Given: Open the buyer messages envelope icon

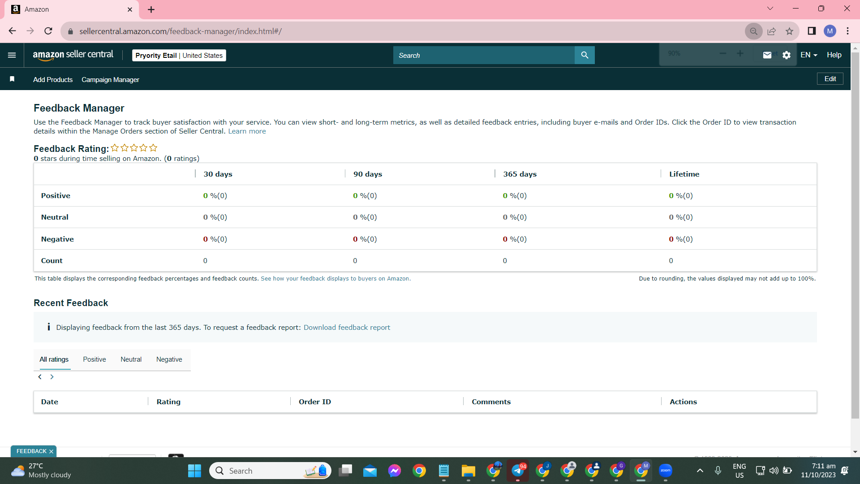Looking at the screenshot, I should [x=767, y=55].
